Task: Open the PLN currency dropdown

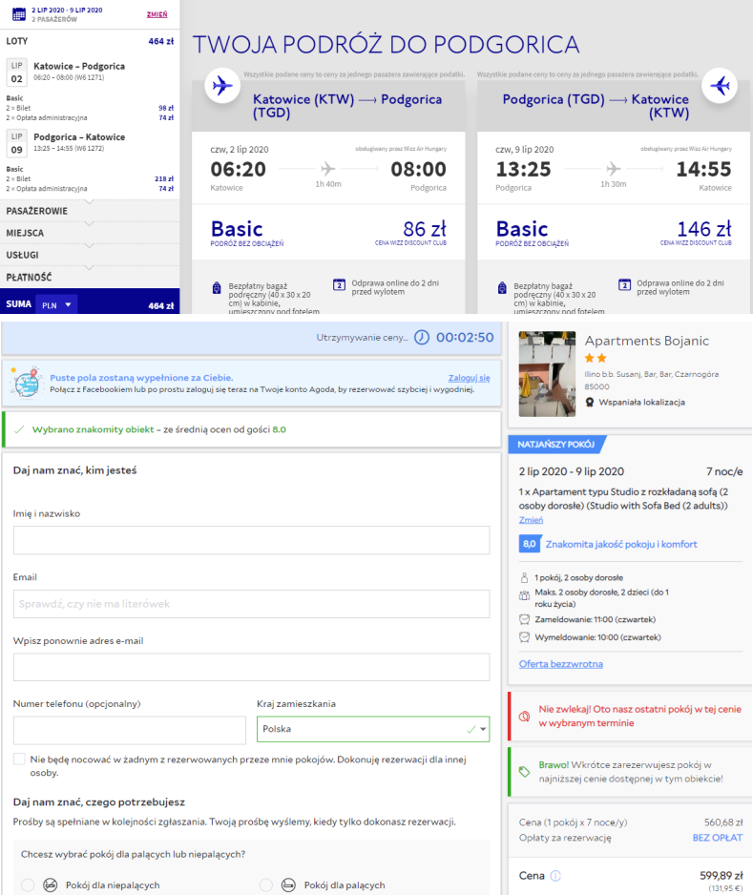Action: 56,304
